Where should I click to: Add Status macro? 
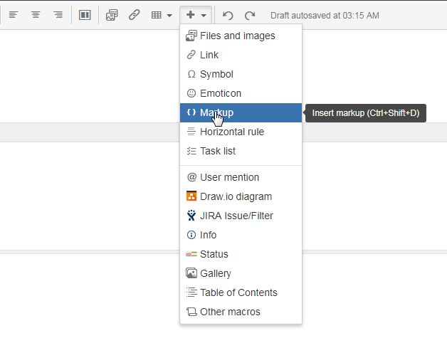click(241, 254)
